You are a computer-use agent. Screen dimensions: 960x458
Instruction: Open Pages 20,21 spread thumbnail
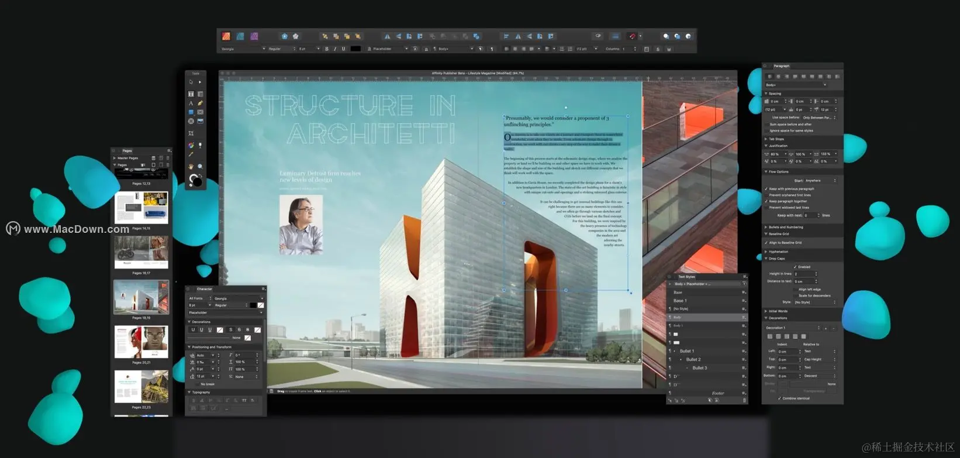point(141,342)
